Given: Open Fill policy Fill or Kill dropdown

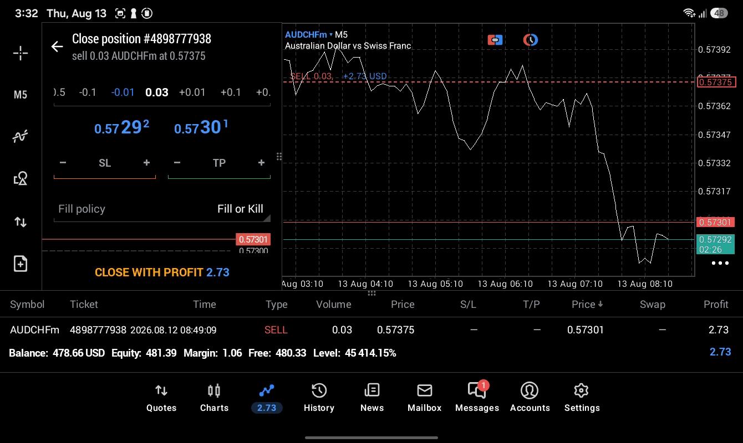Looking at the screenshot, I should click(162, 209).
